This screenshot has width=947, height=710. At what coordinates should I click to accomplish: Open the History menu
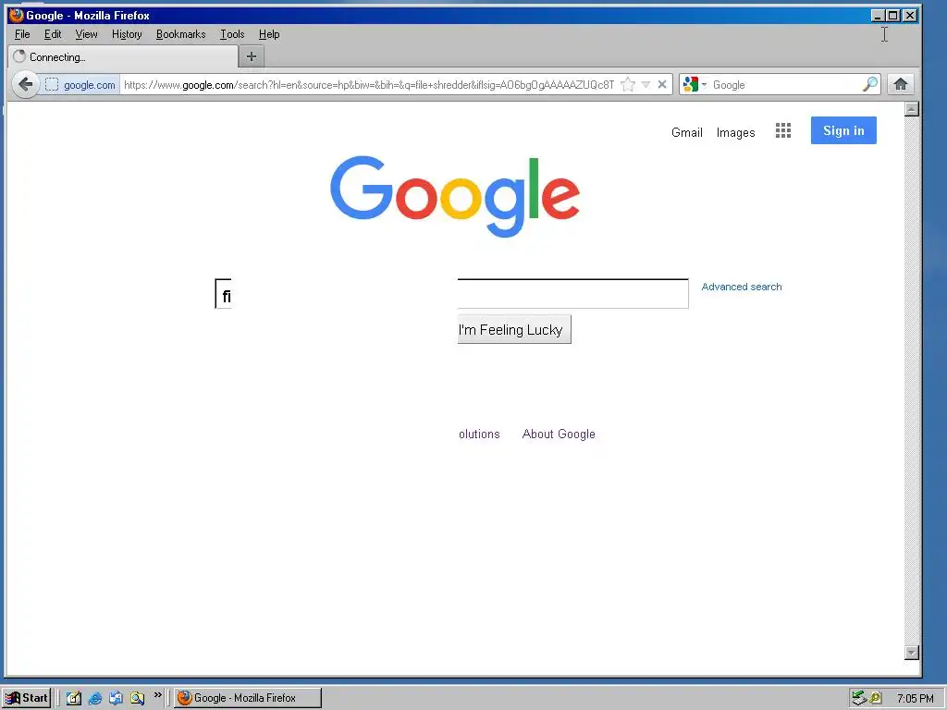tap(127, 34)
